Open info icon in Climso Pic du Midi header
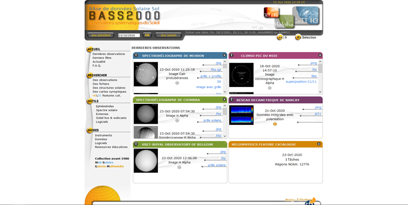408x205 pixels. tap(231, 55)
